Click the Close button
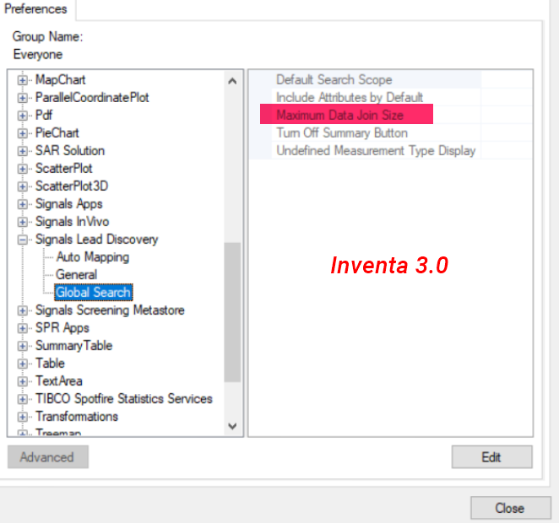Image resolution: width=559 pixels, height=523 pixels. click(511, 508)
